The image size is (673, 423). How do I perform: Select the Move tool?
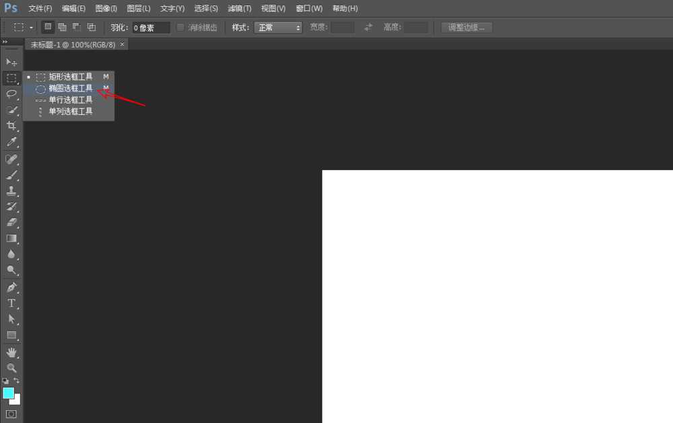click(x=11, y=63)
